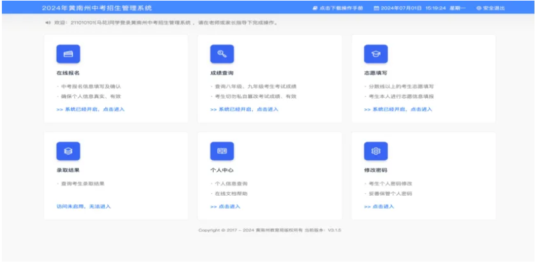Select the 志愿填写 card title
This screenshot has width=549, height=268.
375,73
